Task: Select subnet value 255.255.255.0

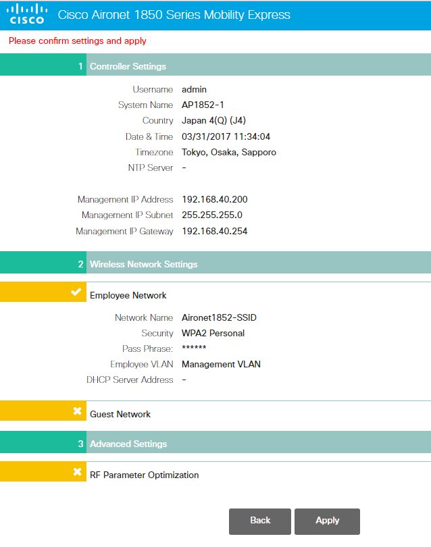Action: (x=212, y=215)
